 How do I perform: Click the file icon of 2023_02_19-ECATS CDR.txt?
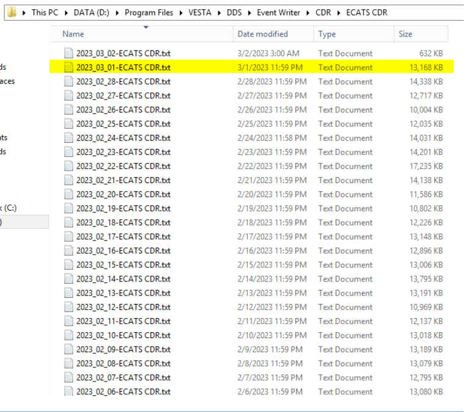click(68, 208)
